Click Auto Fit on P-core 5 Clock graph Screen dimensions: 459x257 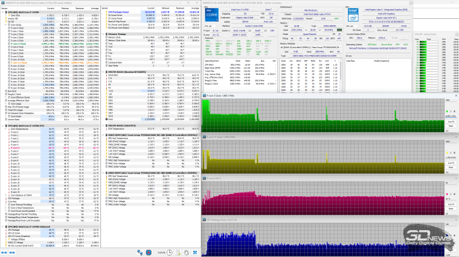451,121
